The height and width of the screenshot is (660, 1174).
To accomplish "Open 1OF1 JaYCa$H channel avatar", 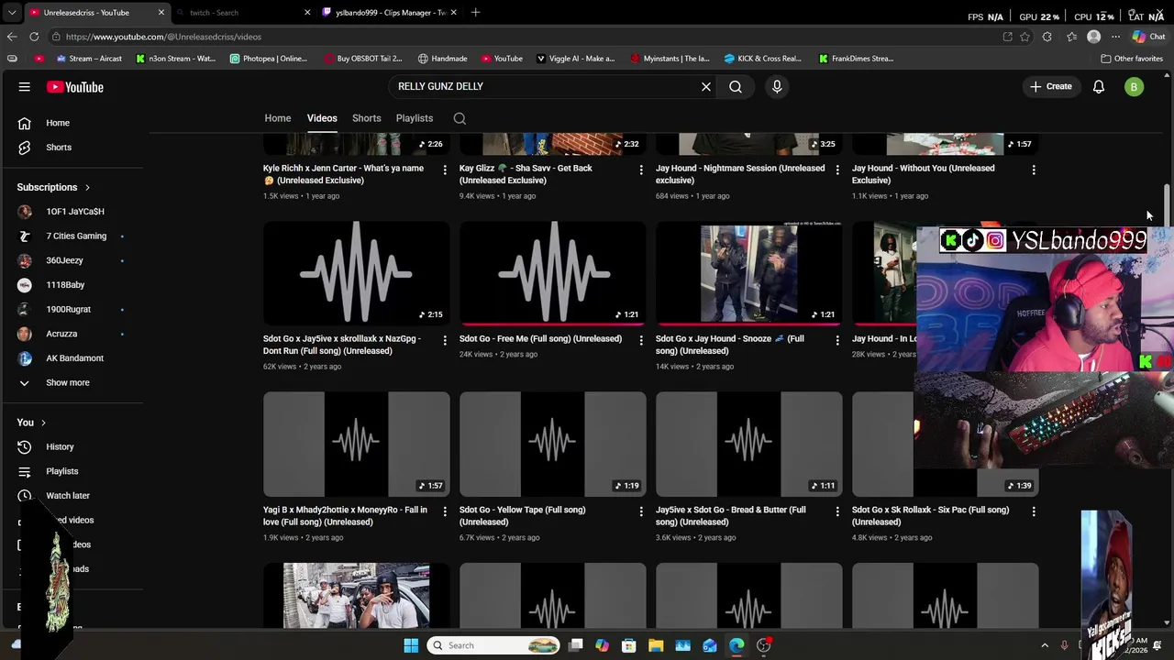I will tap(25, 212).
